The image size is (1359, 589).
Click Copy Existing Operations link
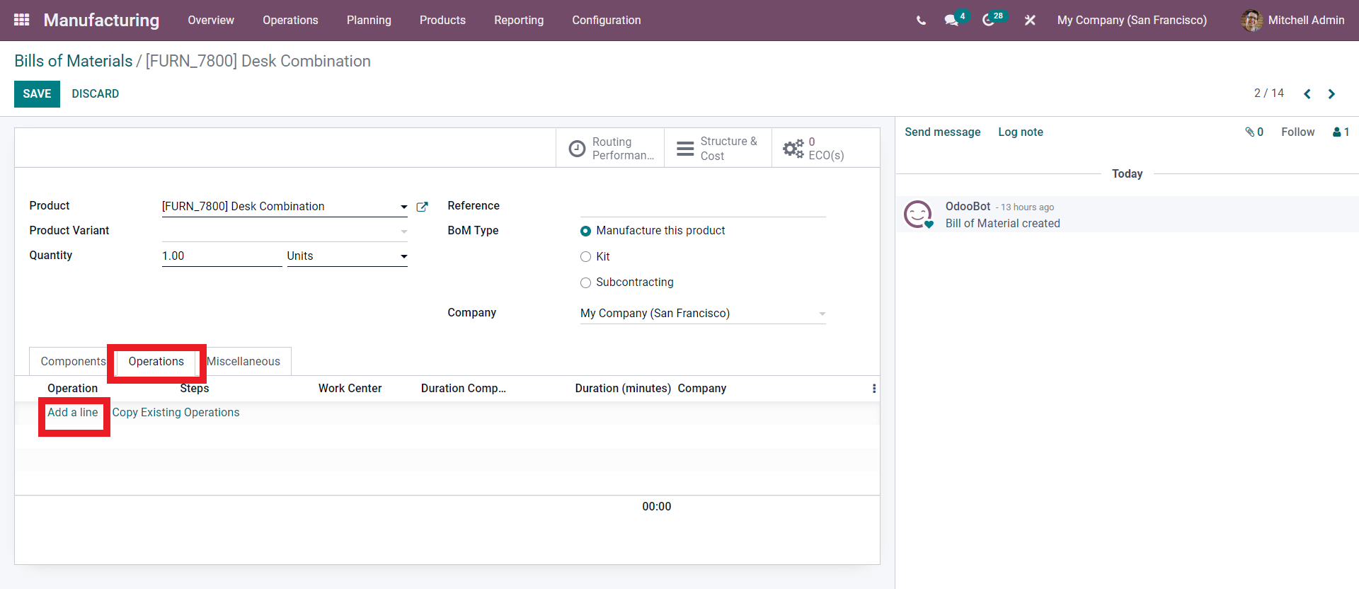coord(176,413)
